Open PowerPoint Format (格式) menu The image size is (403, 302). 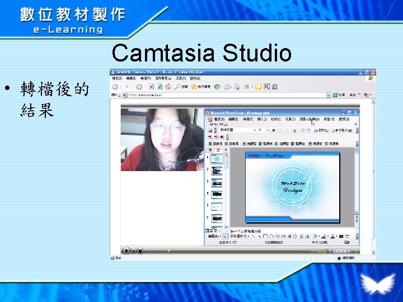[276, 119]
